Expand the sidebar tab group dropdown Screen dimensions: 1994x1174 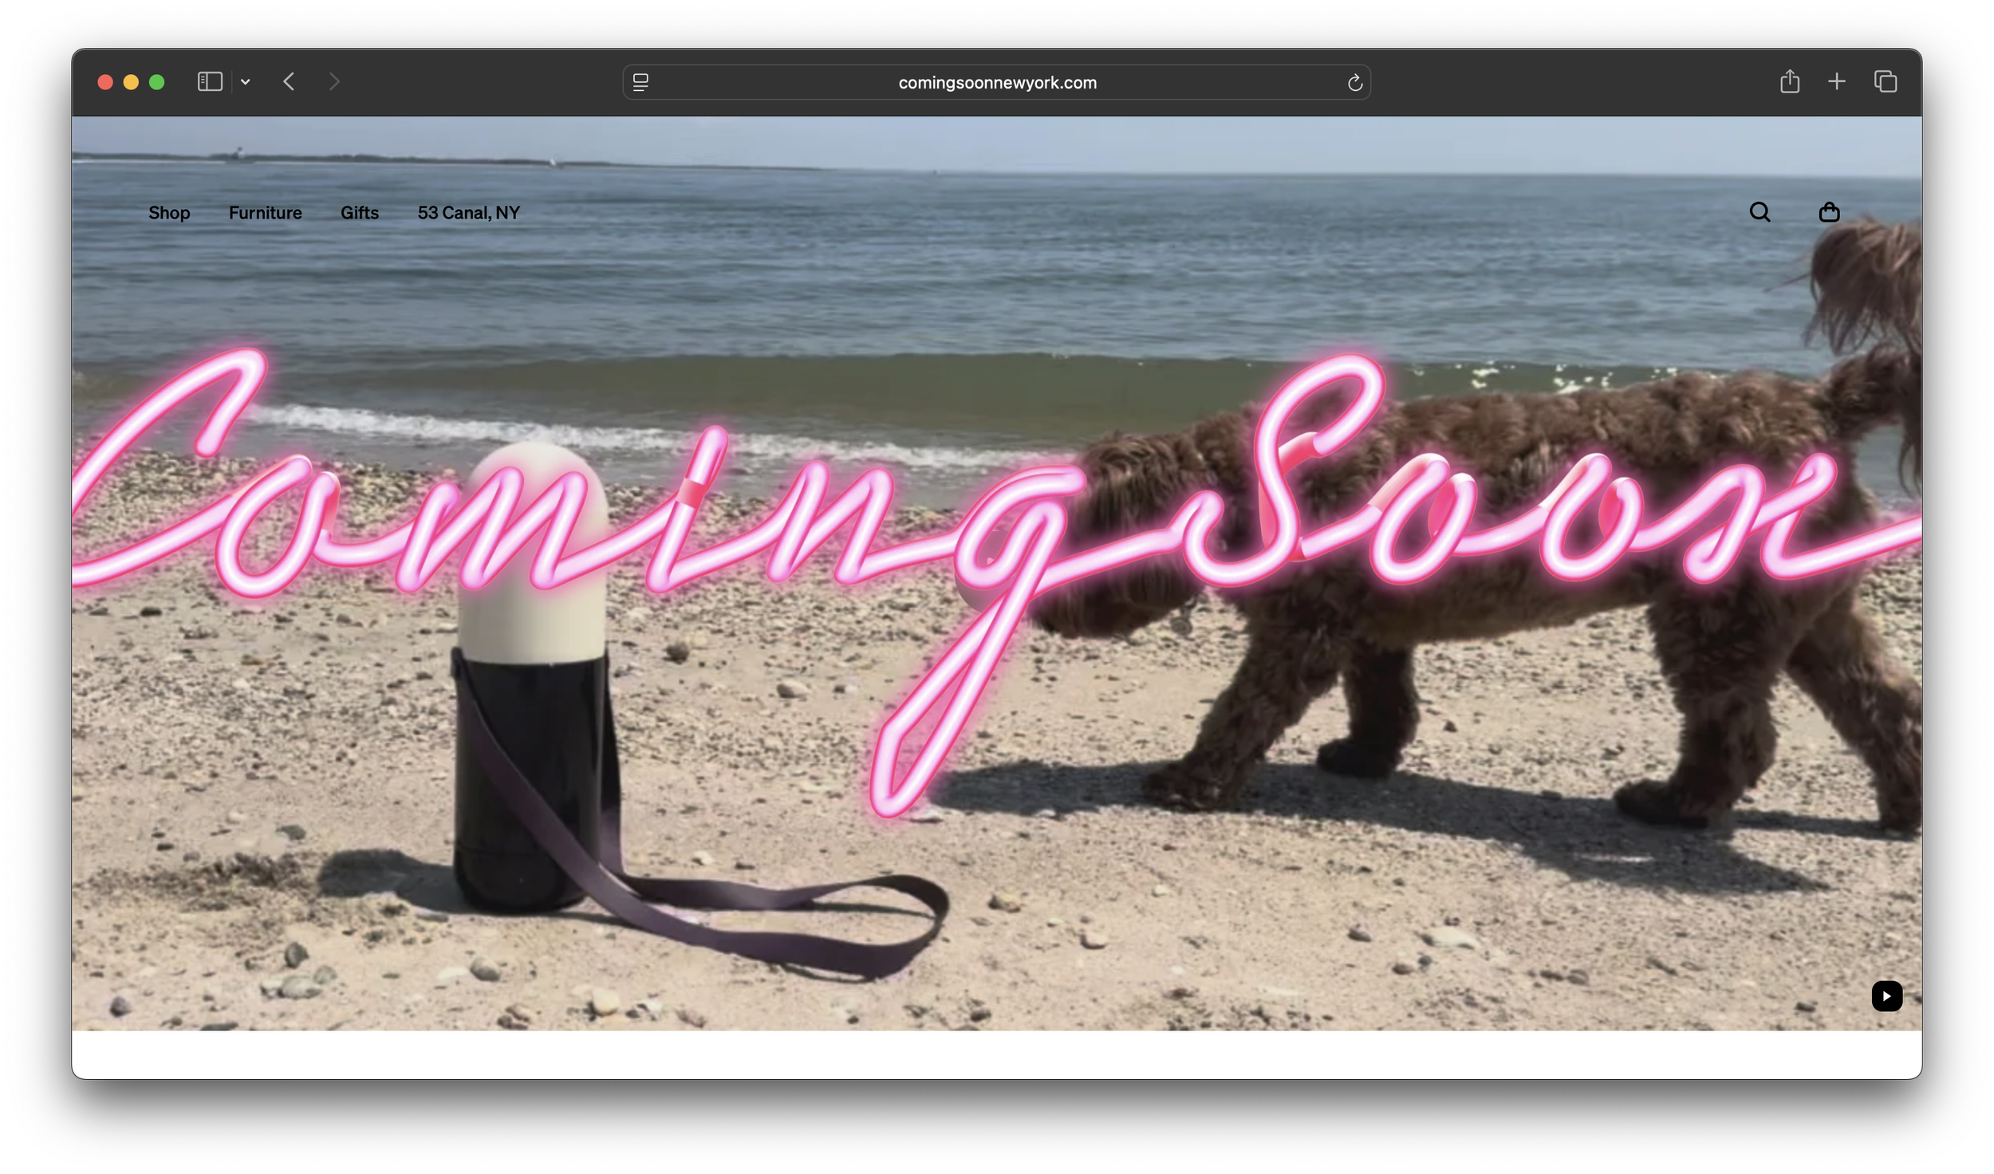(246, 82)
